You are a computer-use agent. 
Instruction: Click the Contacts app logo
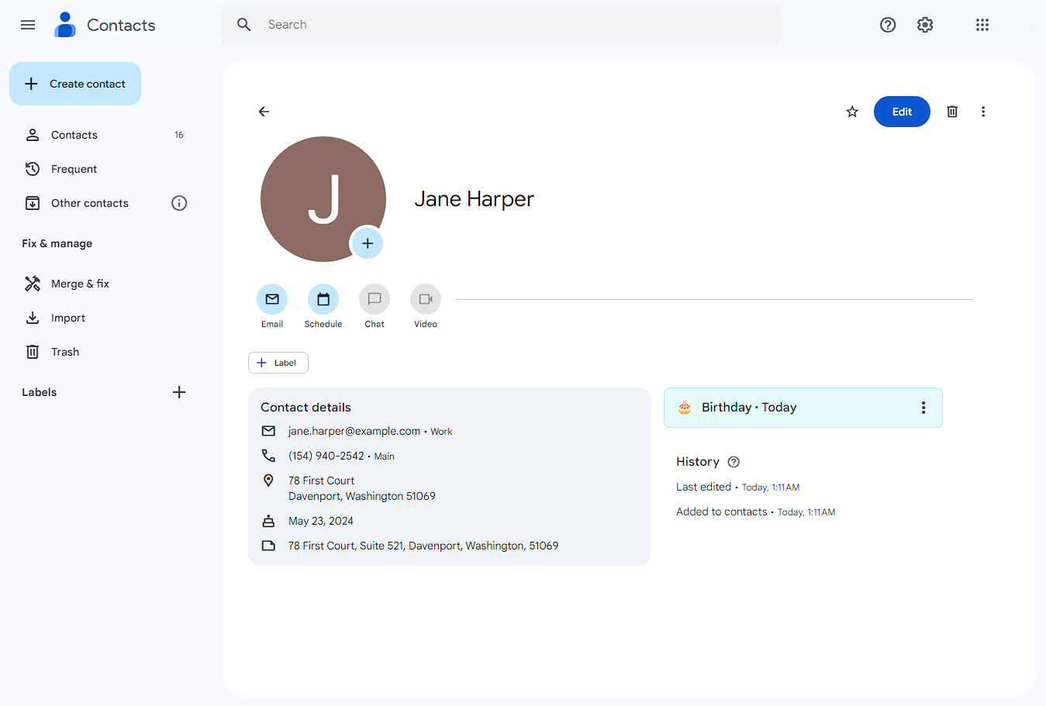coord(65,25)
